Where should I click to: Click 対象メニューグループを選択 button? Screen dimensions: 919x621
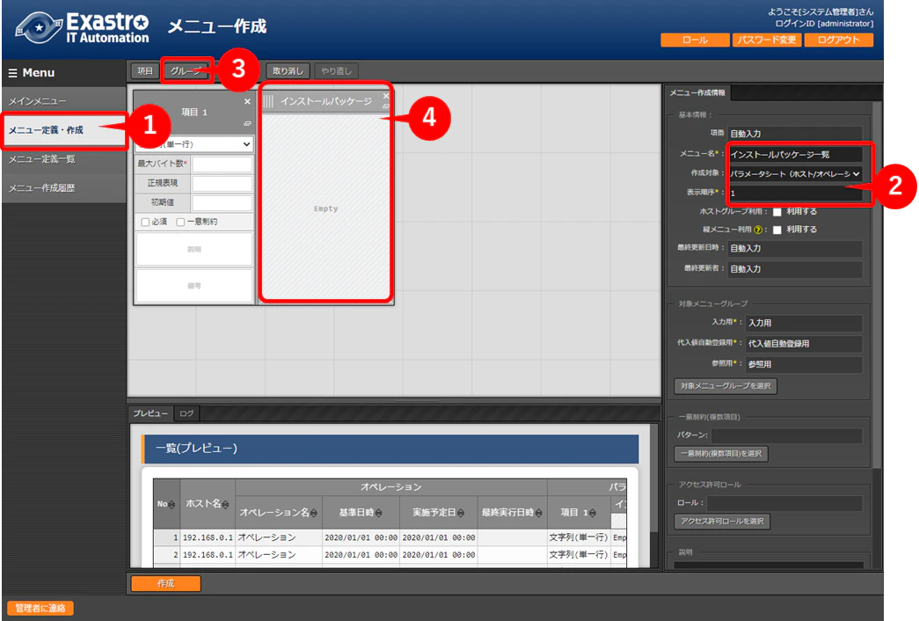tap(726, 386)
